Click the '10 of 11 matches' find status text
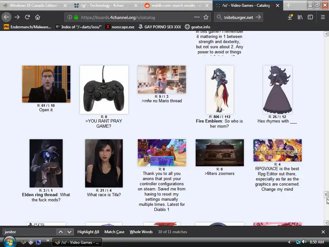Screen dimensions: 329x247 173,232
